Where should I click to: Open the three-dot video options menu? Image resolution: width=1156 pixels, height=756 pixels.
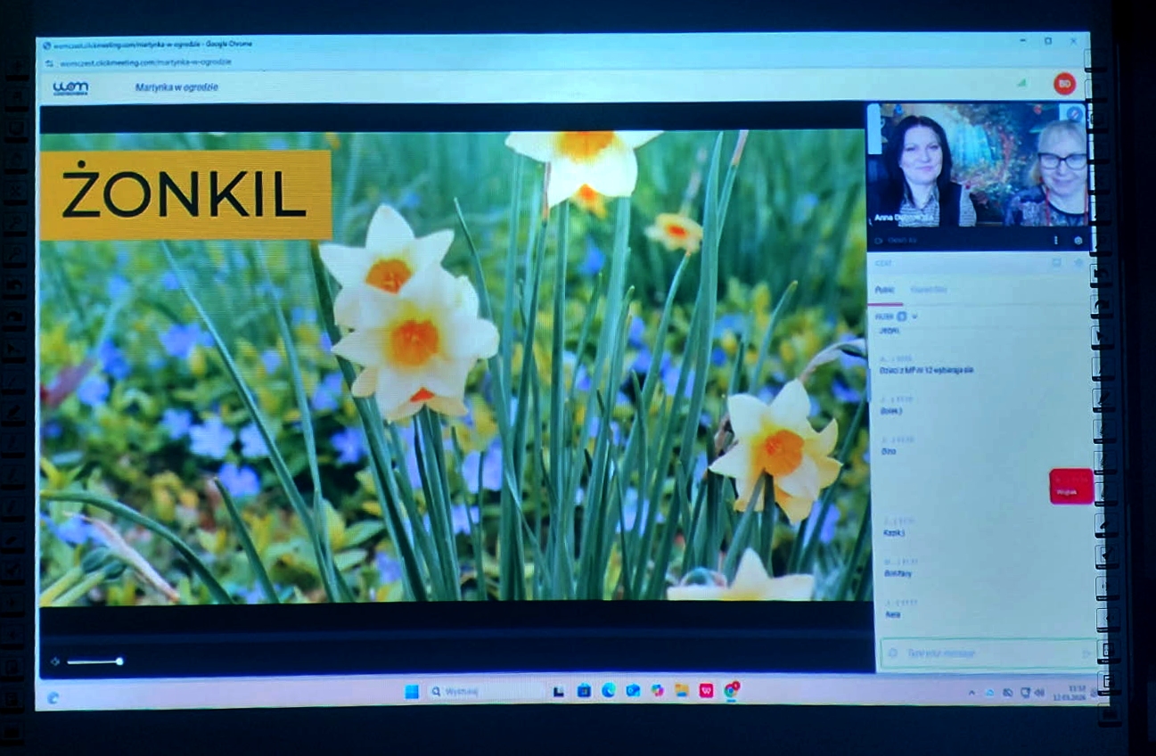(x=1056, y=241)
